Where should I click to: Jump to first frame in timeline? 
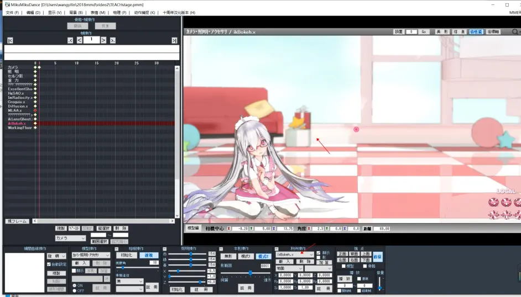click(10, 40)
